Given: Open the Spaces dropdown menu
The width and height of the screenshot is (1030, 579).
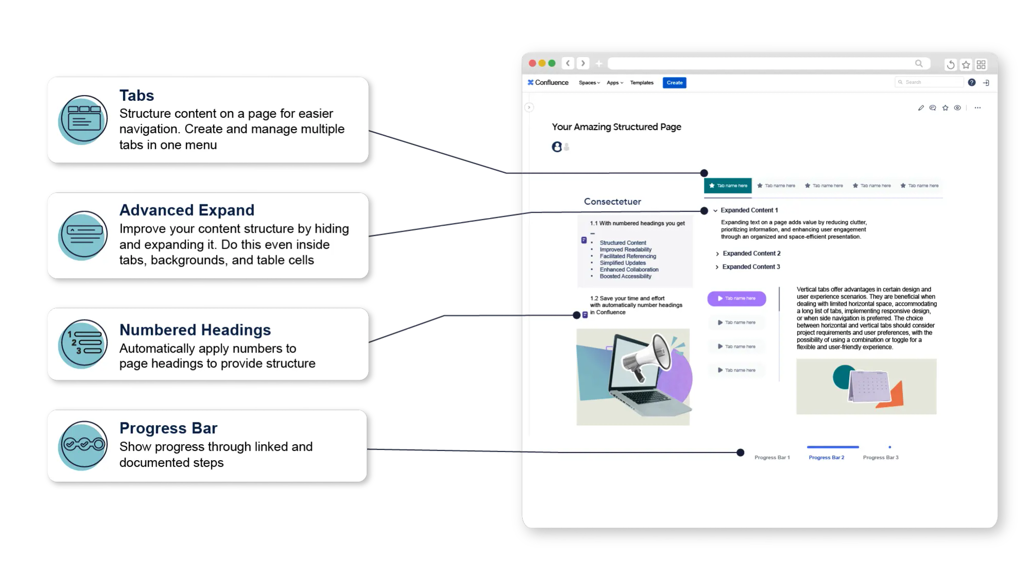Looking at the screenshot, I should (590, 83).
